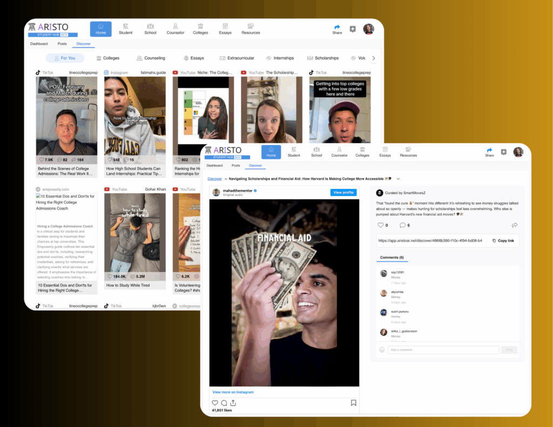
Task: Open Counselor in the post detail window
Action: 339,152
